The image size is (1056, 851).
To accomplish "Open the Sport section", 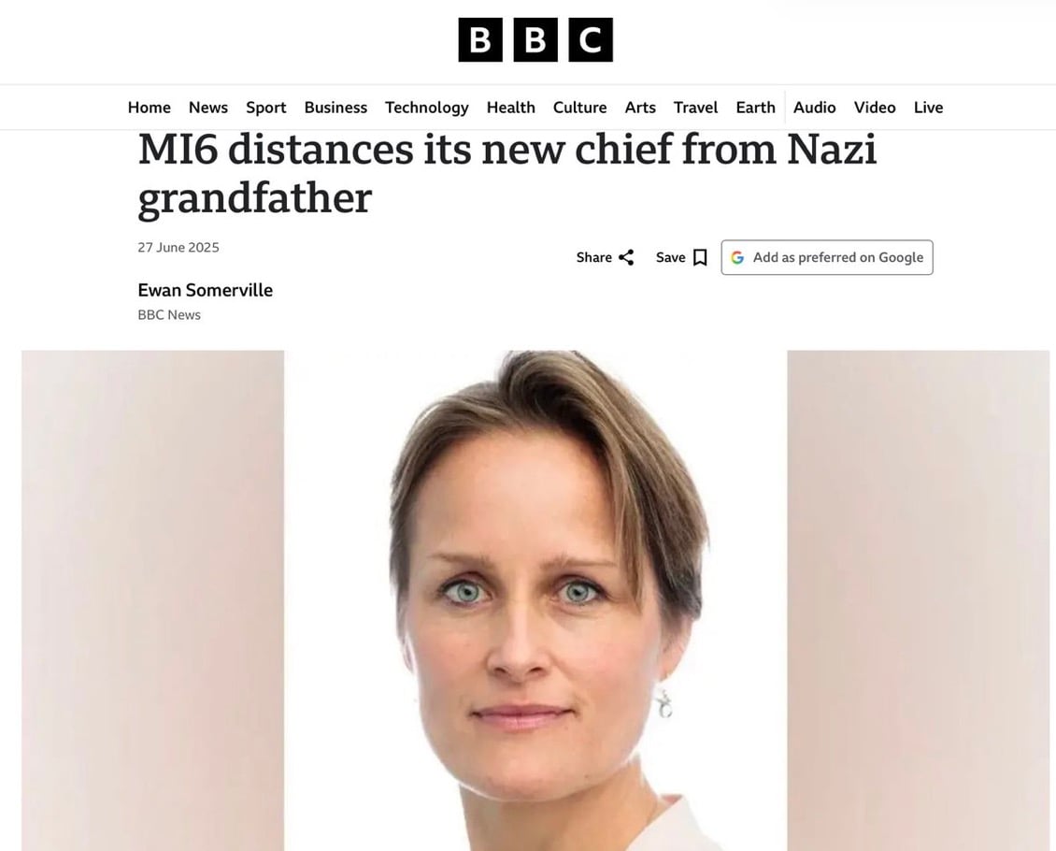I will point(266,108).
